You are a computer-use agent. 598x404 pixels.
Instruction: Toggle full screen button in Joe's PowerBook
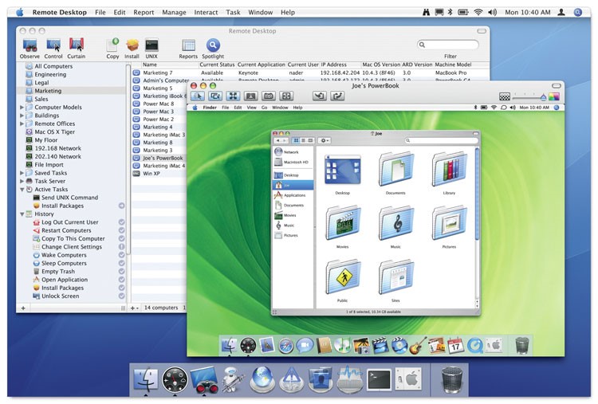click(286, 96)
